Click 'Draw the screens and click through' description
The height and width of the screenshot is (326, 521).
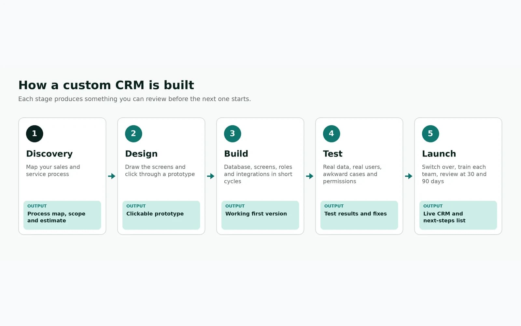[x=160, y=170]
